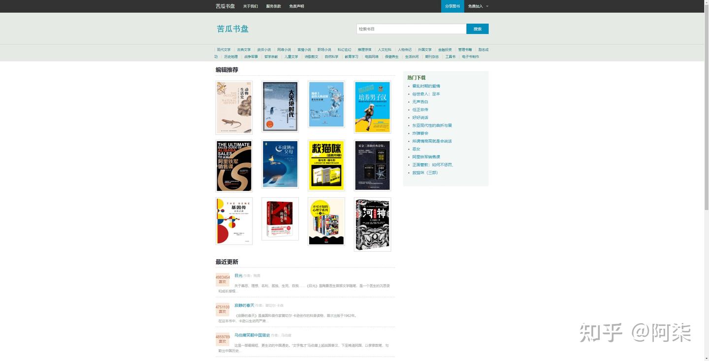Browse the 现代文学 category
This screenshot has height=361, width=709.
pos(224,50)
